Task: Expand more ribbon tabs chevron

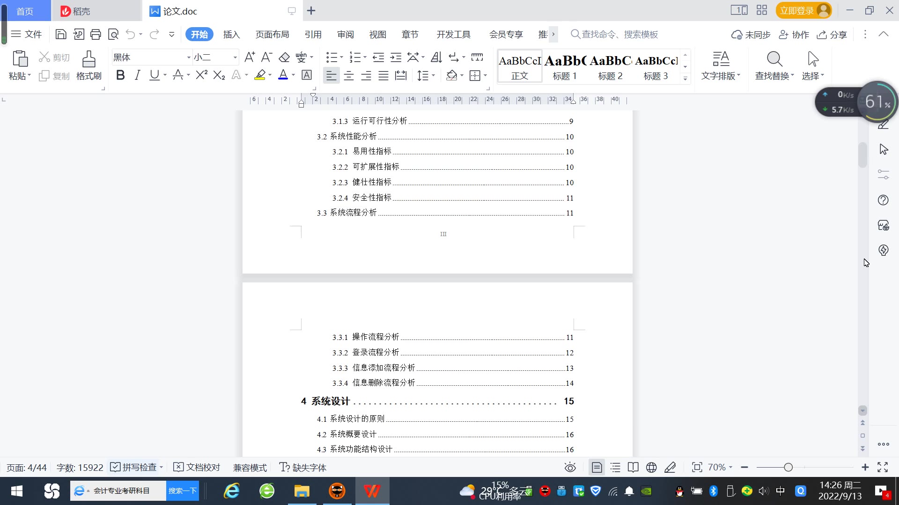Action: [x=553, y=34]
